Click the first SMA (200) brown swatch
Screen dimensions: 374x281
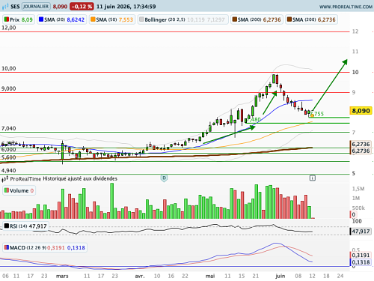coord(235,19)
